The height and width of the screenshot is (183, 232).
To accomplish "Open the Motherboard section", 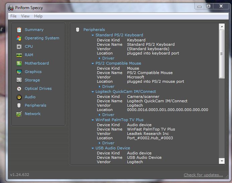I will click(x=37, y=63).
